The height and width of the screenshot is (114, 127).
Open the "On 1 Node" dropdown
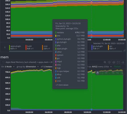pyautogui.click(x=8, y=67)
